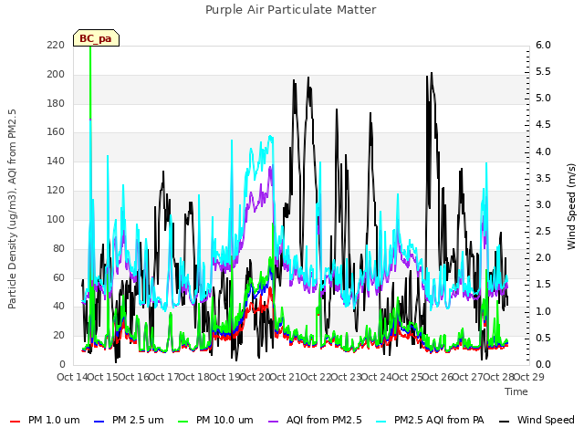The width and height of the screenshot is (584, 438).
Task: Click the blue PM 2.5 um legend swatch
Action: (x=99, y=422)
